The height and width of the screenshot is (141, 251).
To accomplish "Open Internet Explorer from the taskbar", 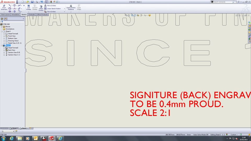I will [x=12, y=138].
